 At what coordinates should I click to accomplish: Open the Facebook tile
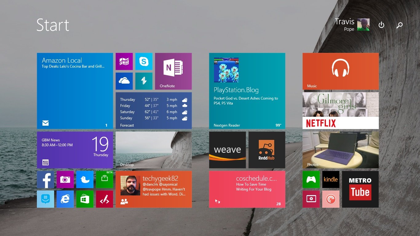tap(46, 179)
